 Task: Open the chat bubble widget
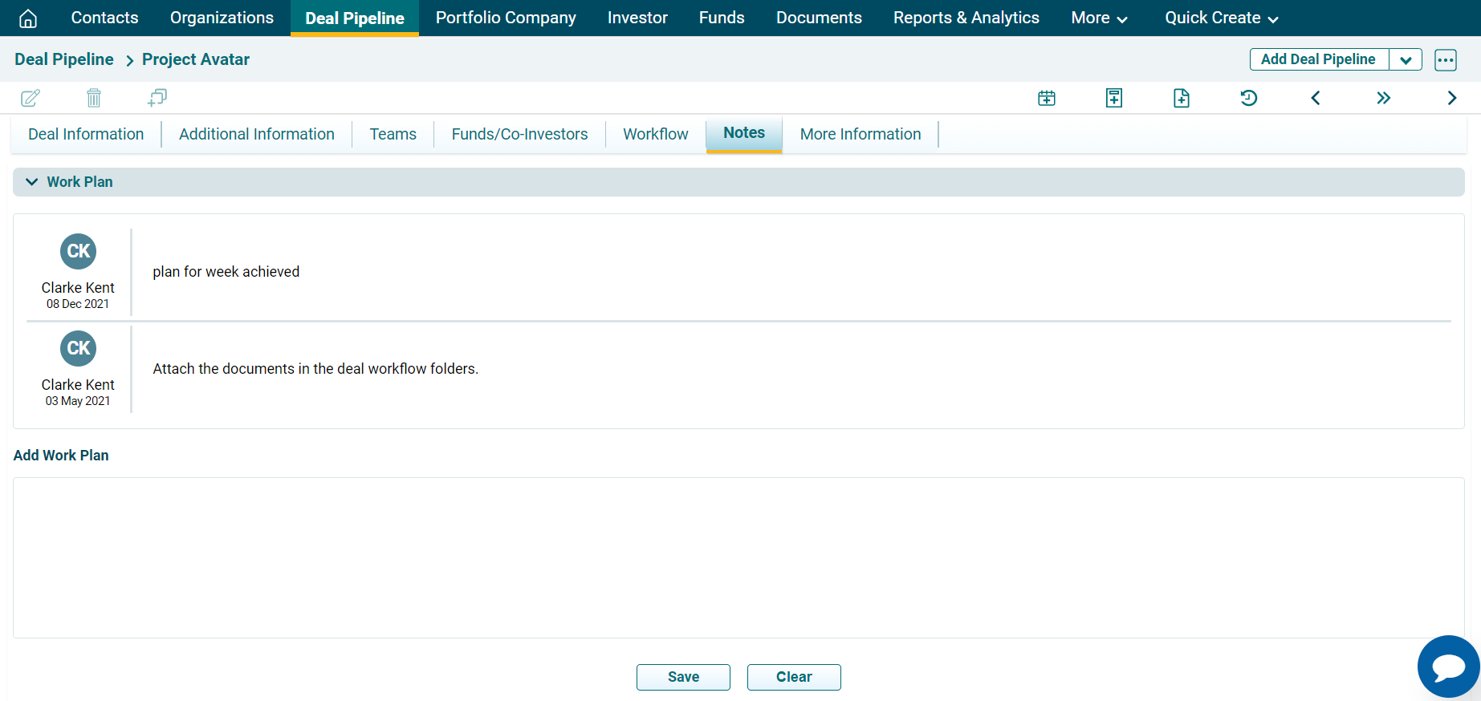(x=1448, y=667)
